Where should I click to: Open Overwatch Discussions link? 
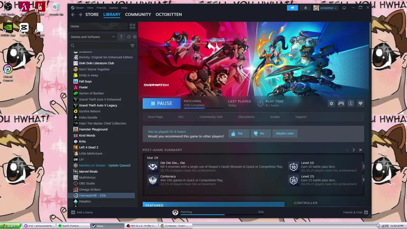[x=246, y=117]
